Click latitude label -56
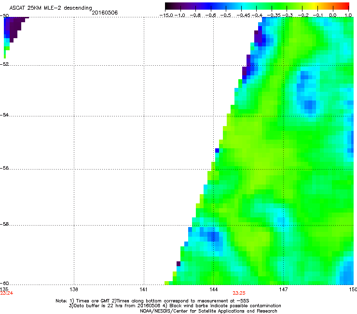 pyautogui.click(x=4, y=168)
